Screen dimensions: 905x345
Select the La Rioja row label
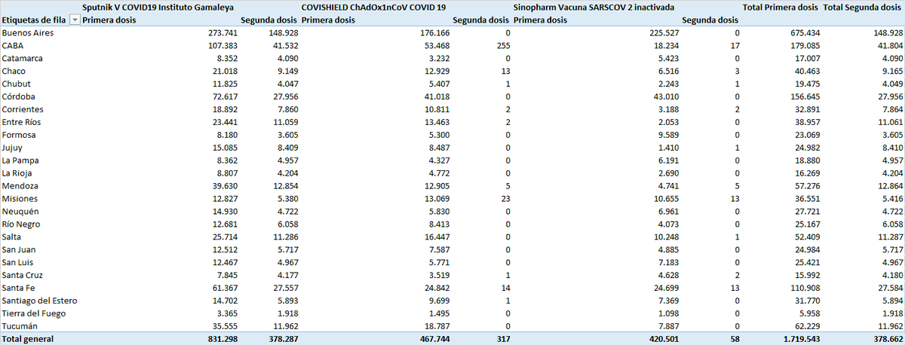[18, 173]
